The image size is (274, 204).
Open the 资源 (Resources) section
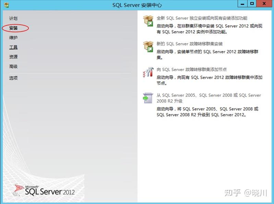(x=13, y=57)
